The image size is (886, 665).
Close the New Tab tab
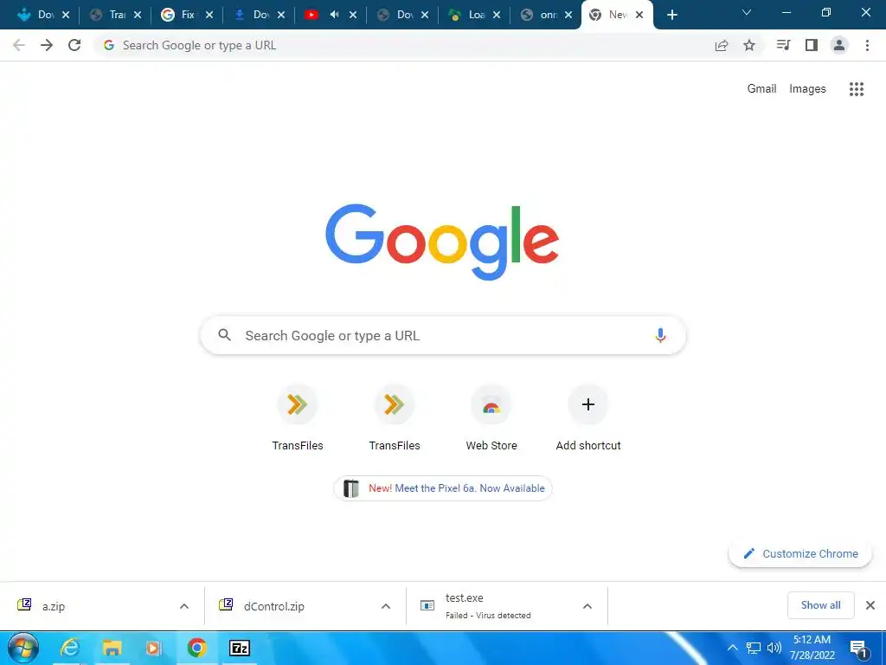[639, 15]
